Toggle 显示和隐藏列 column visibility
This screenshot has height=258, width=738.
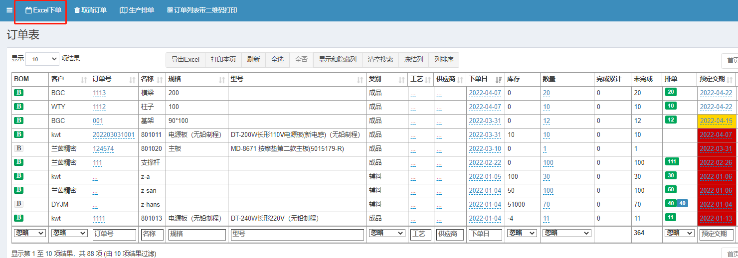pos(338,60)
